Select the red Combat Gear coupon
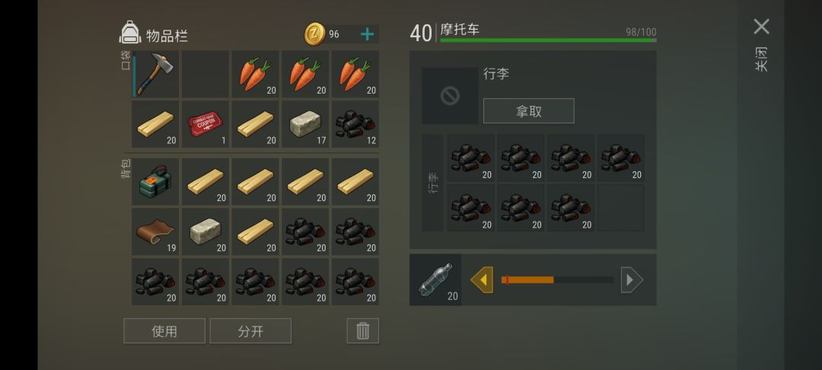This screenshot has height=370, width=822. [x=205, y=124]
